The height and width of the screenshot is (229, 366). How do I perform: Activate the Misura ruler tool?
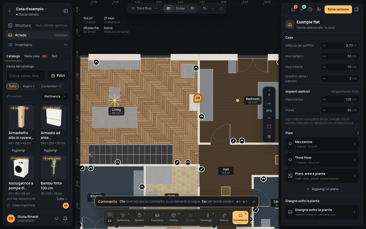point(224,217)
